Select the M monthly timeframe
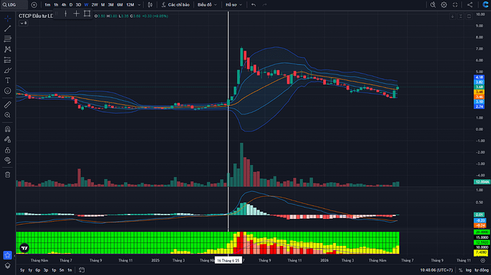The height and width of the screenshot is (275, 491). [x=102, y=5]
